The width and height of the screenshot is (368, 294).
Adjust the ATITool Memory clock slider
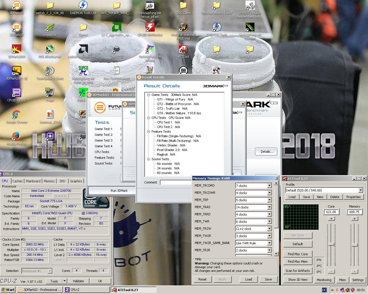(354, 245)
